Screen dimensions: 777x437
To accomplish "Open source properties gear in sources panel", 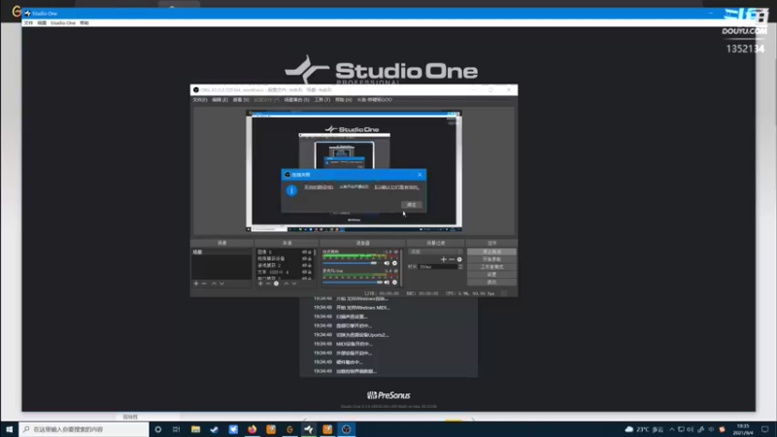I will pos(277,284).
